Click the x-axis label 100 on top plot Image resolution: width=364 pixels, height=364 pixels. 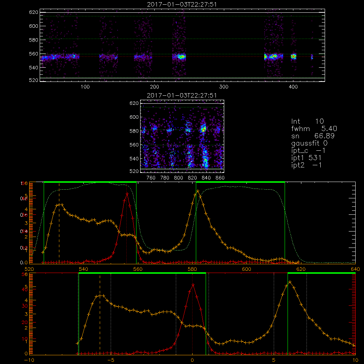85,87
